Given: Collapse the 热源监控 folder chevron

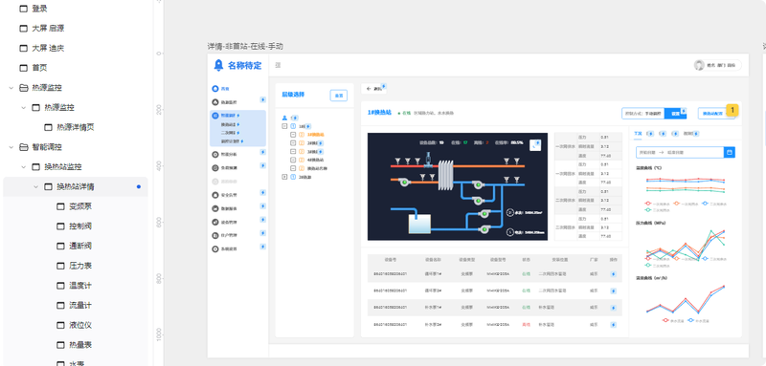Looking at the screenshot, I should point(11,88).
